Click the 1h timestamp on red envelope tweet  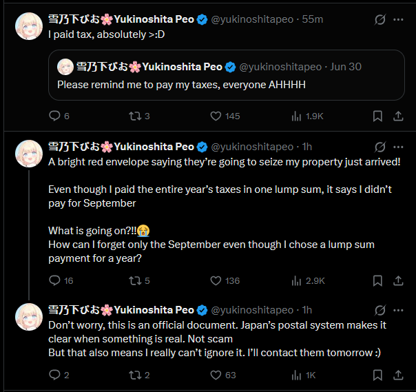point(307,147)
